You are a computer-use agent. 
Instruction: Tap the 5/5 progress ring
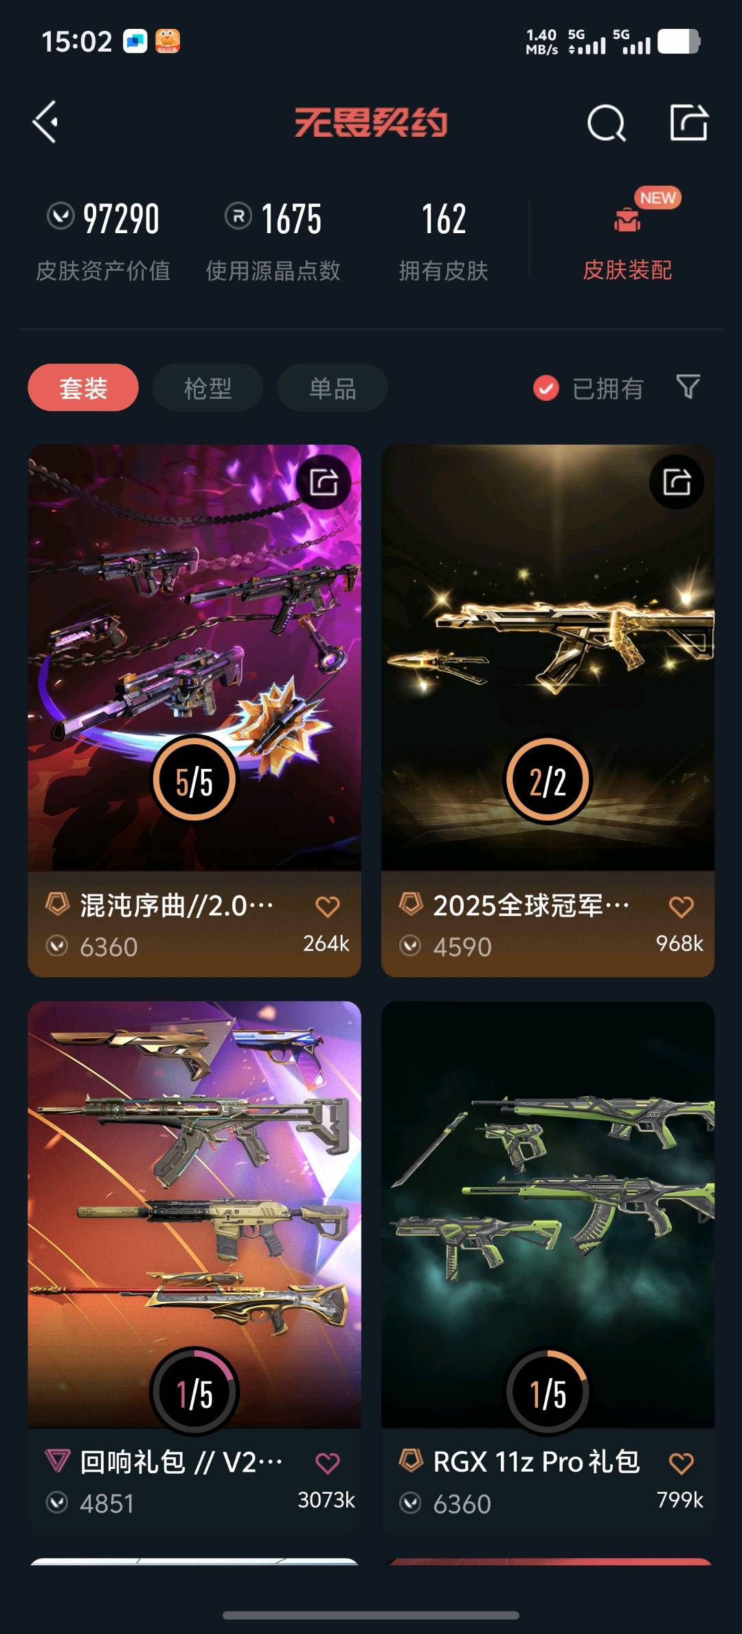[194, 779]
